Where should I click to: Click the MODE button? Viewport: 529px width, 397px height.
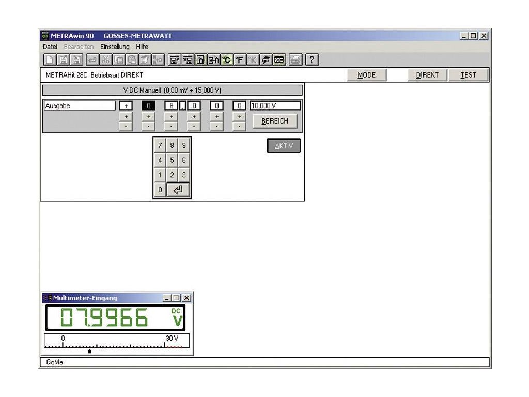click(367, 75)
